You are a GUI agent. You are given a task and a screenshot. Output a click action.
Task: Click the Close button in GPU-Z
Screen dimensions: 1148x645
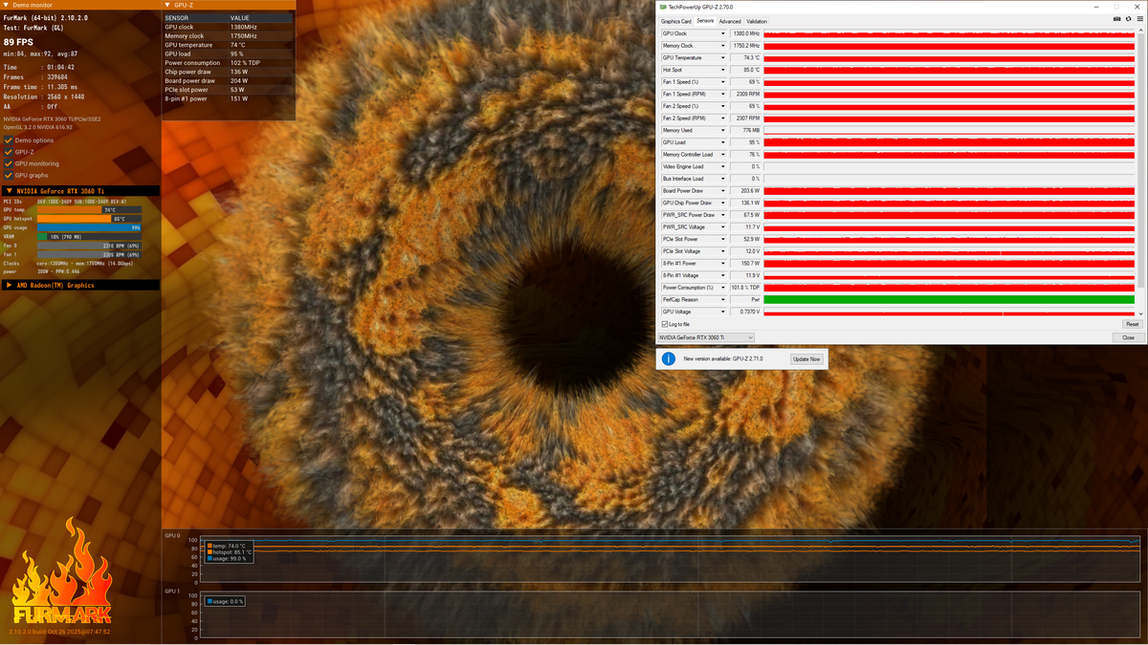point(1129,337)
